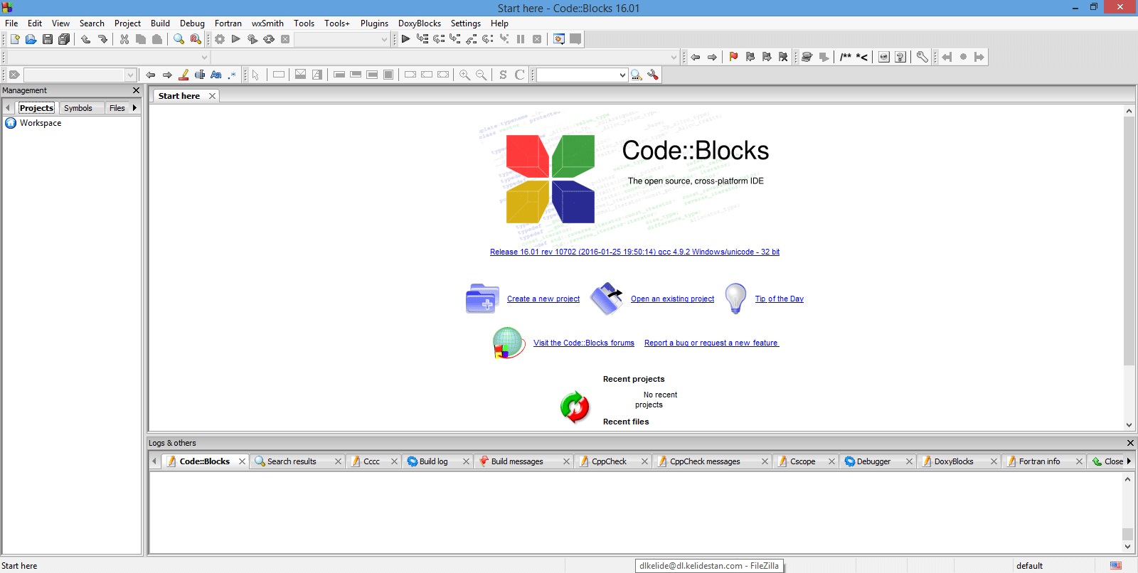Click the zoom in magnifier icon
This screenshot has width=1138, height=573.
click(x=464, y=75)
